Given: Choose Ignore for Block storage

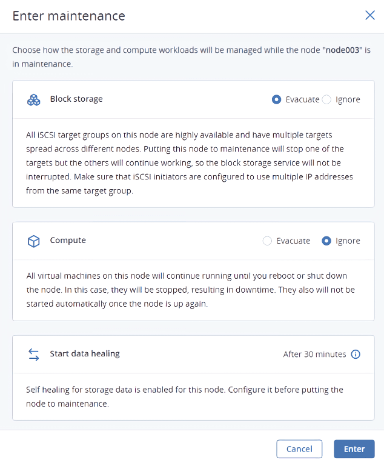Looking at the screenshot, I should (326, 99).
